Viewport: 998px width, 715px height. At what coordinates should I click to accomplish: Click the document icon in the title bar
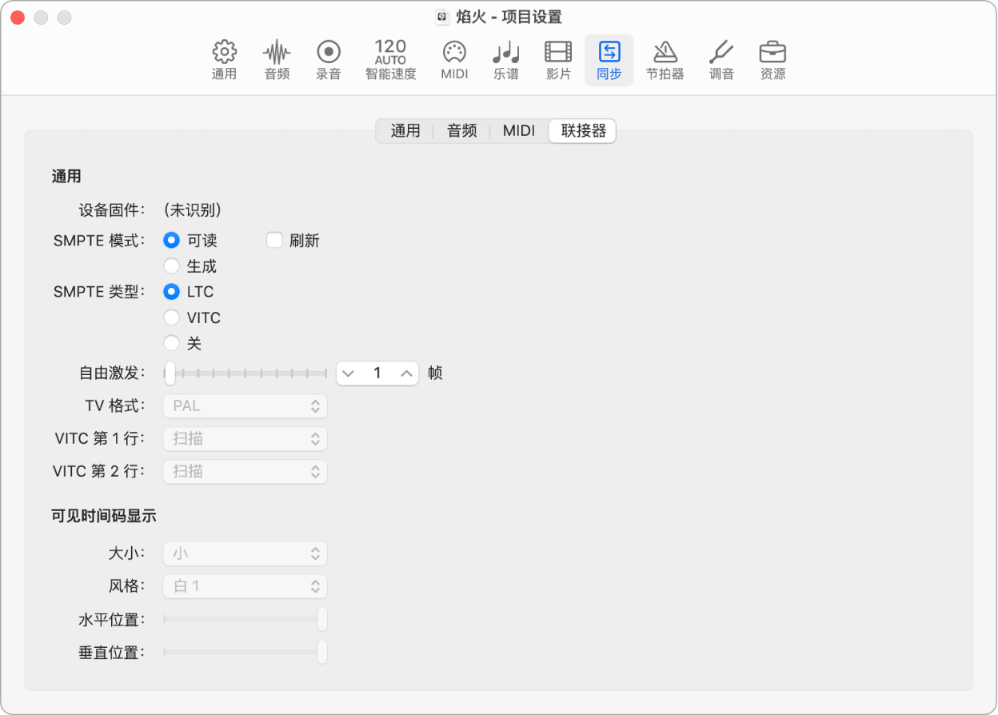click(441, 17)
